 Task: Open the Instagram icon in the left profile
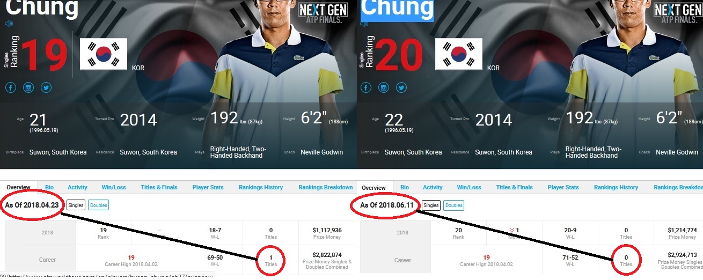tap(28, 87)
